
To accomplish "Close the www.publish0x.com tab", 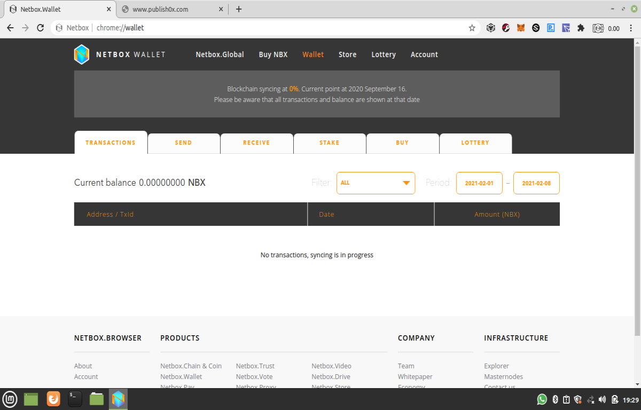I will click(221, 9).
